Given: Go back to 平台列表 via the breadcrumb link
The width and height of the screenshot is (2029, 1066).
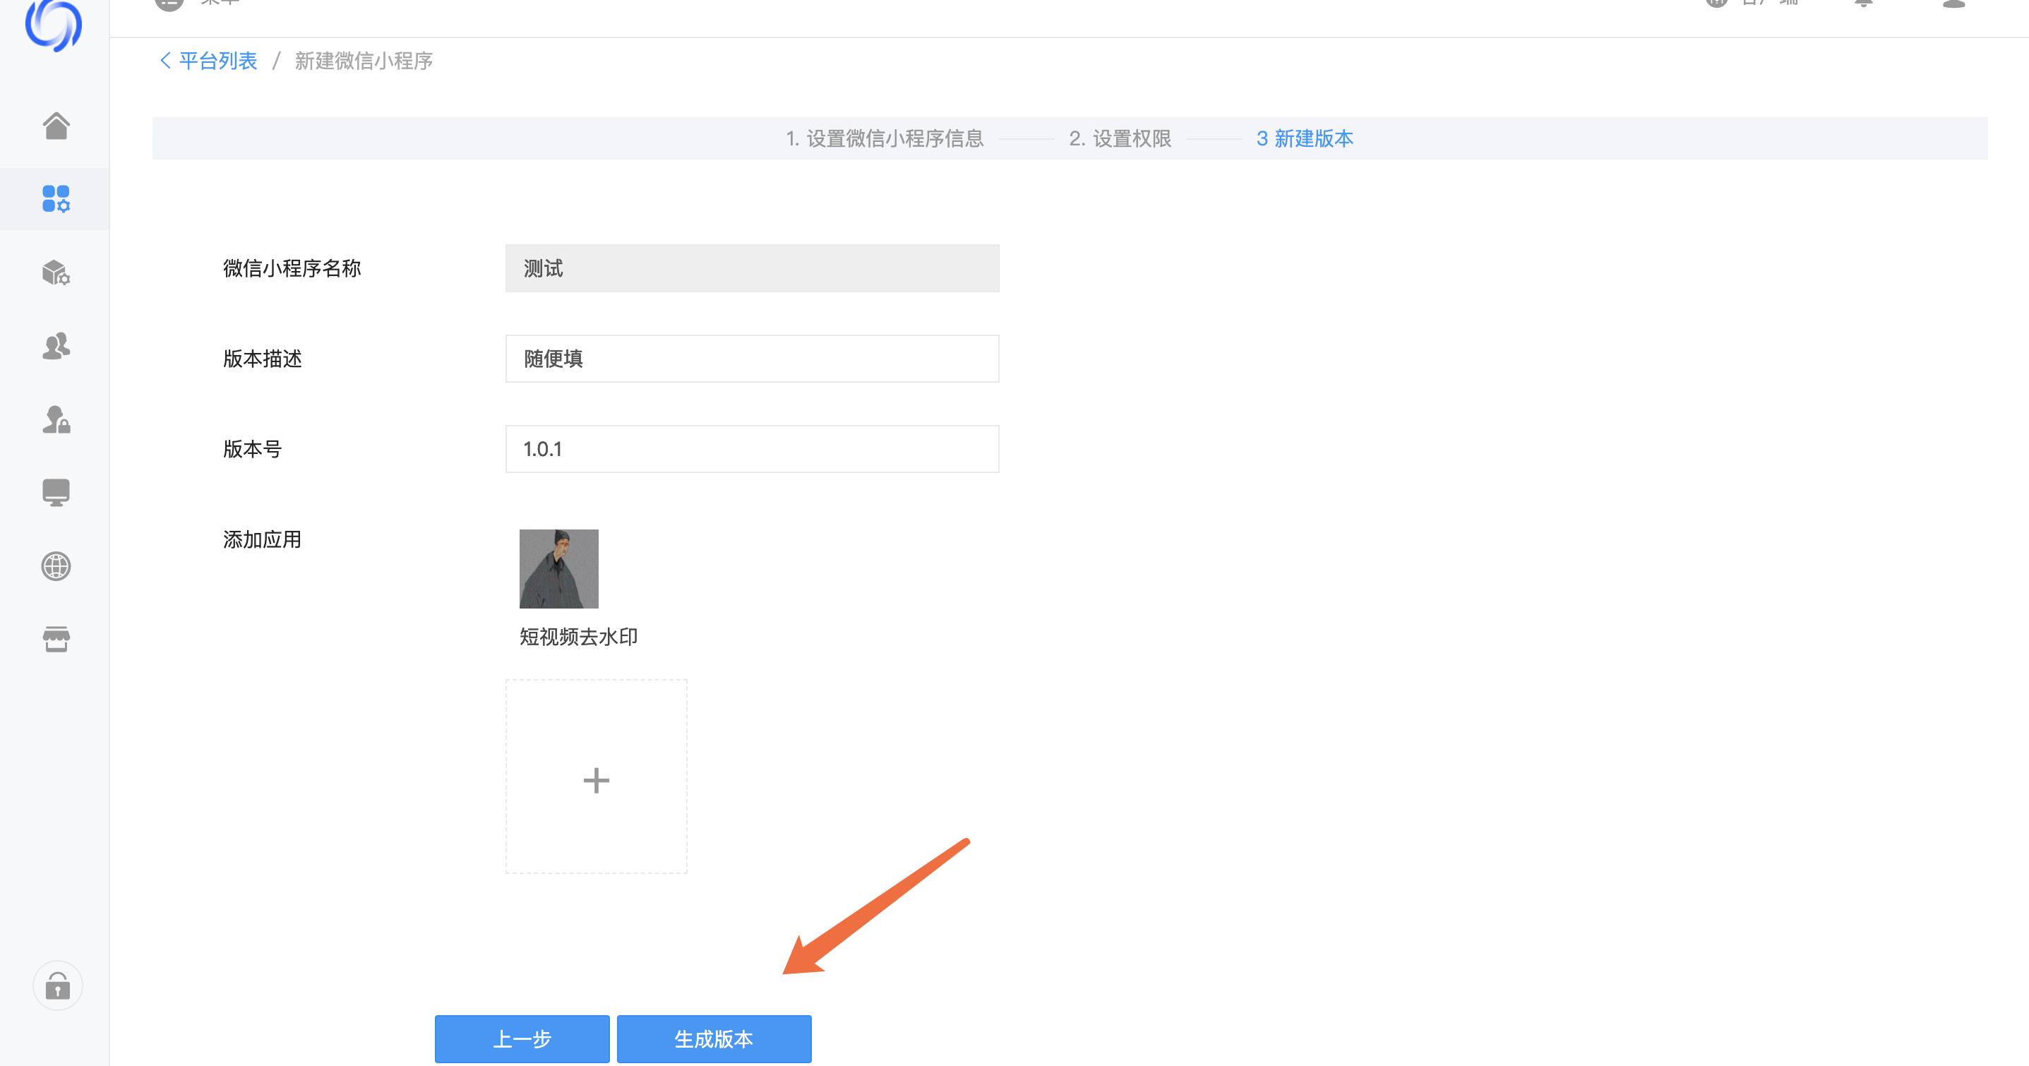Looking at the screenshot, I should (218, 61).
